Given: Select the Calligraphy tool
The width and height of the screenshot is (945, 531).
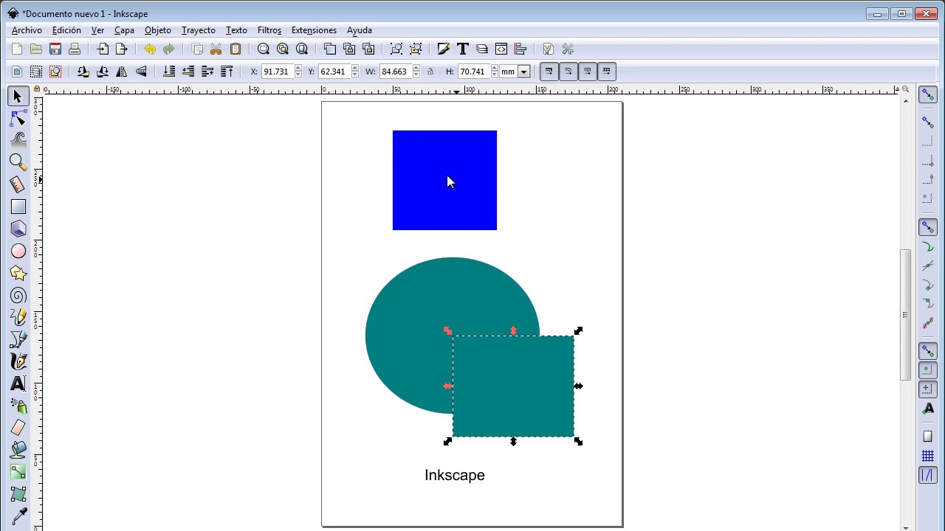Looking at the screenshot, I should (x=18, y=361).
